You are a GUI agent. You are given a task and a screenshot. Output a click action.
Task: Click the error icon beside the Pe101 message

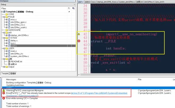click(4, 93)
